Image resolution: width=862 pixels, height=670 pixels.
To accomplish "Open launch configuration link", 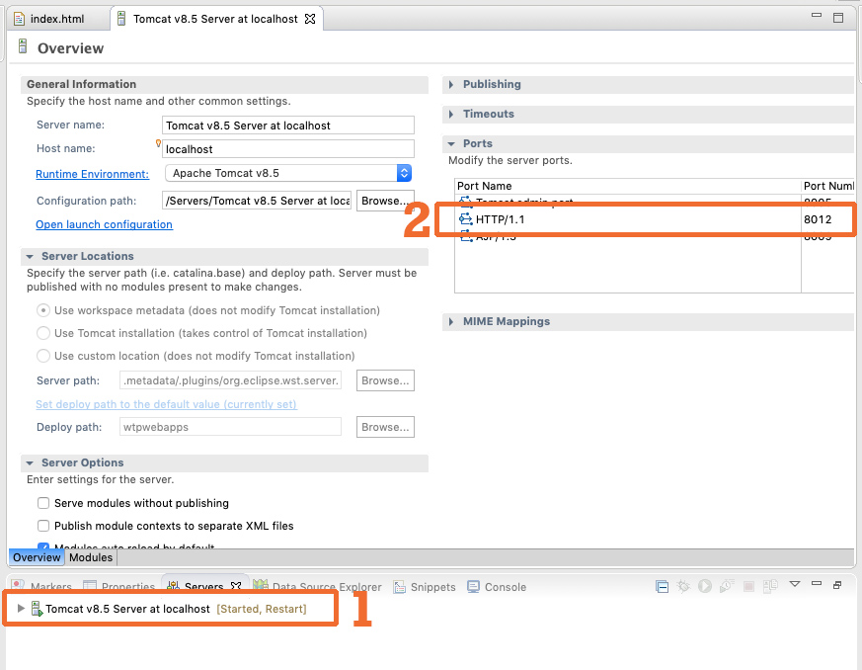I will 104,224.
